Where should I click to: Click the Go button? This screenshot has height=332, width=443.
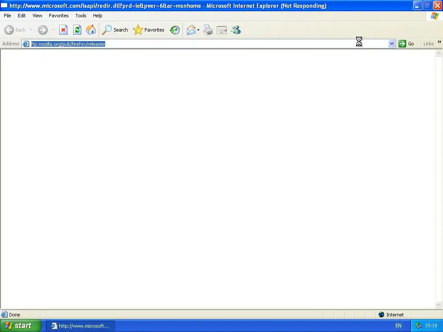coord(406,44)
